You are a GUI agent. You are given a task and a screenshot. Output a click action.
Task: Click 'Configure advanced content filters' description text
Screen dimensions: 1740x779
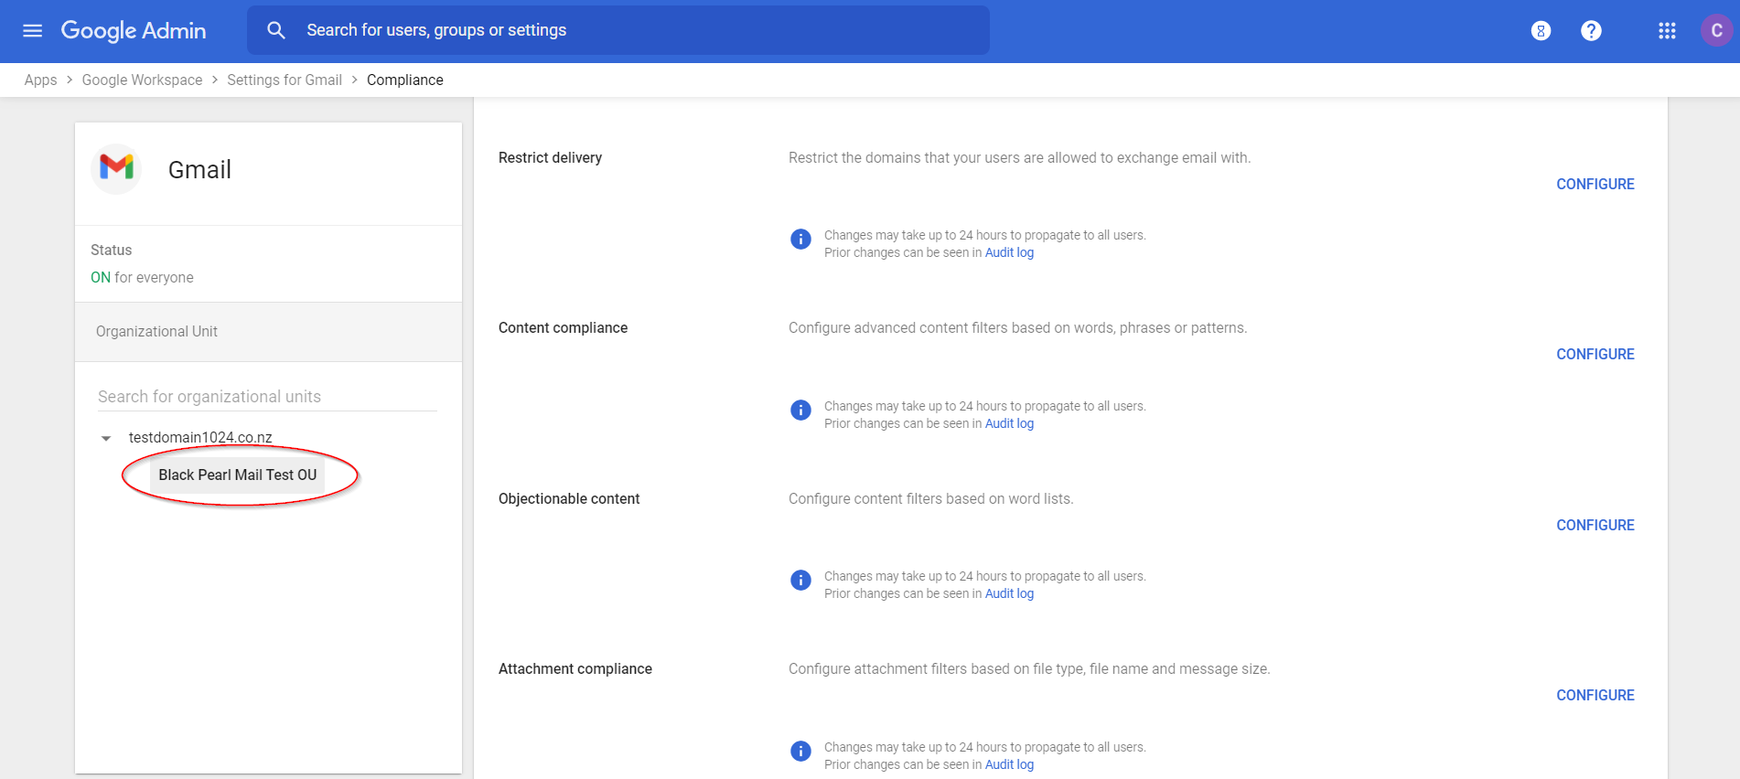coord(1017,327)
